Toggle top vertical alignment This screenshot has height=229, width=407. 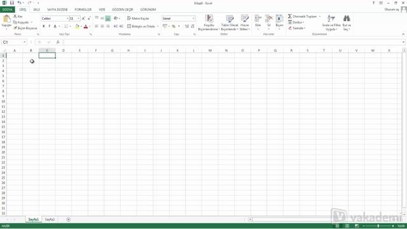pos(97,18)
